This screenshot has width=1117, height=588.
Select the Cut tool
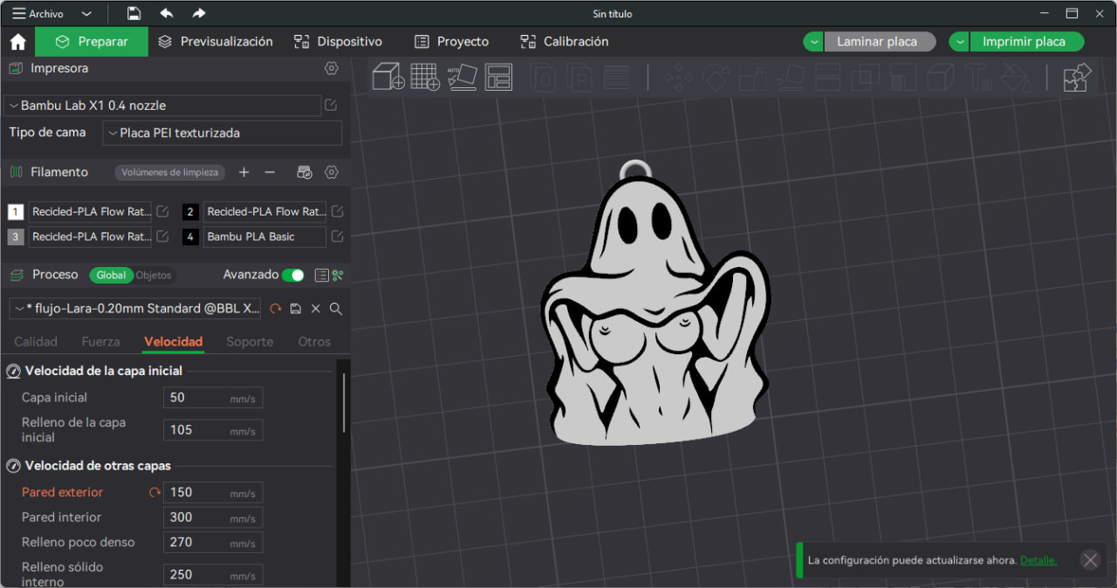[827, 78]
